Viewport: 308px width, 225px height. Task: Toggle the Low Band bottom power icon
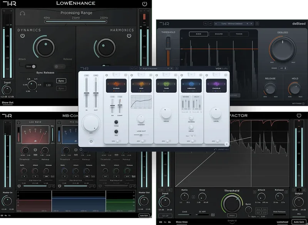[19, 186]
